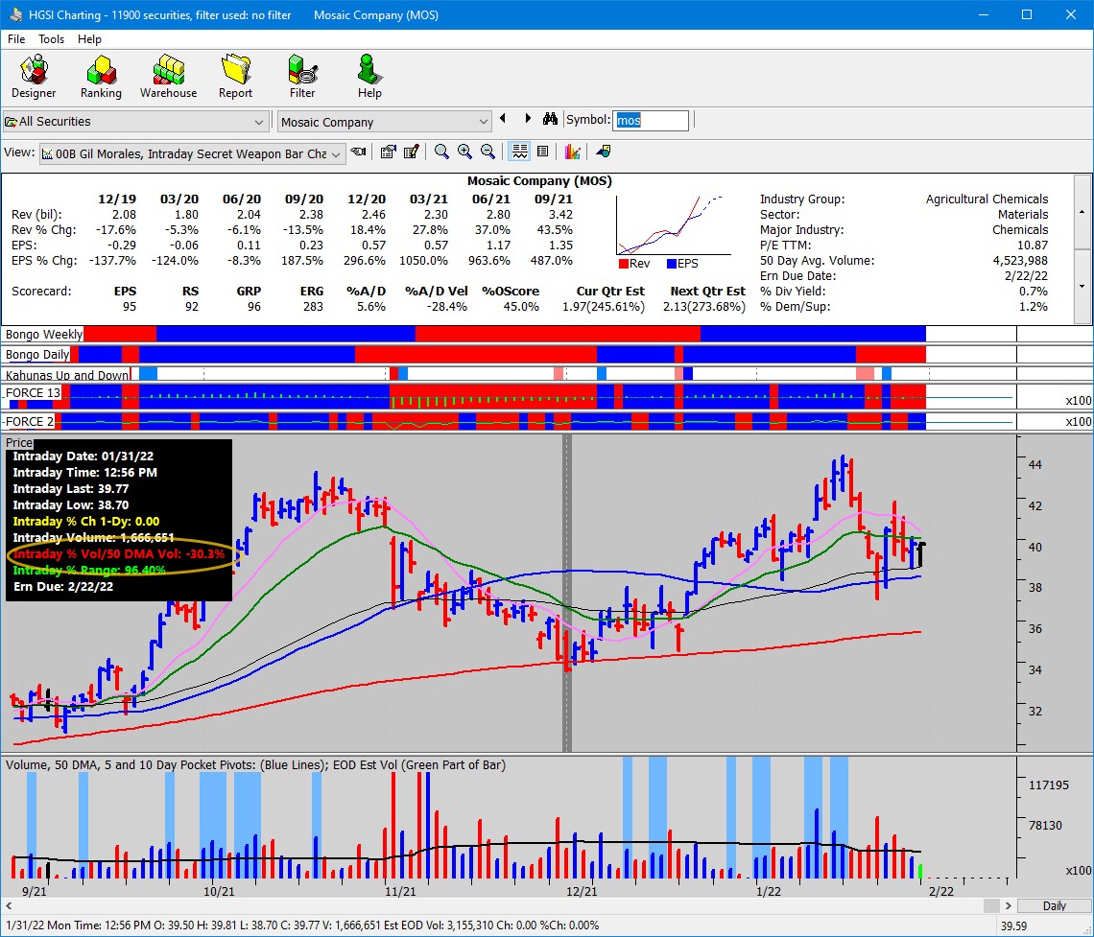Open chart view properties icon
Viewport: 1094px width, 937px height.
(x=388, y=152)
